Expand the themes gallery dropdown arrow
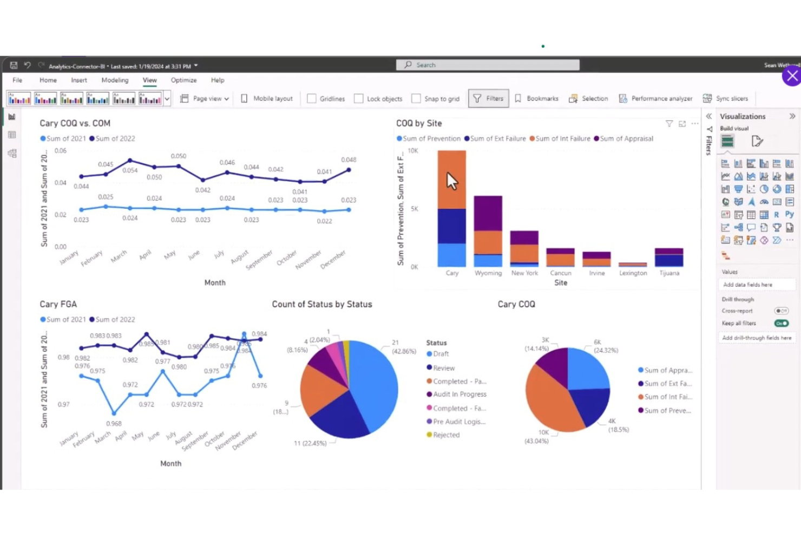The width and height of the screenshot is (801, 534). [167, 98]
